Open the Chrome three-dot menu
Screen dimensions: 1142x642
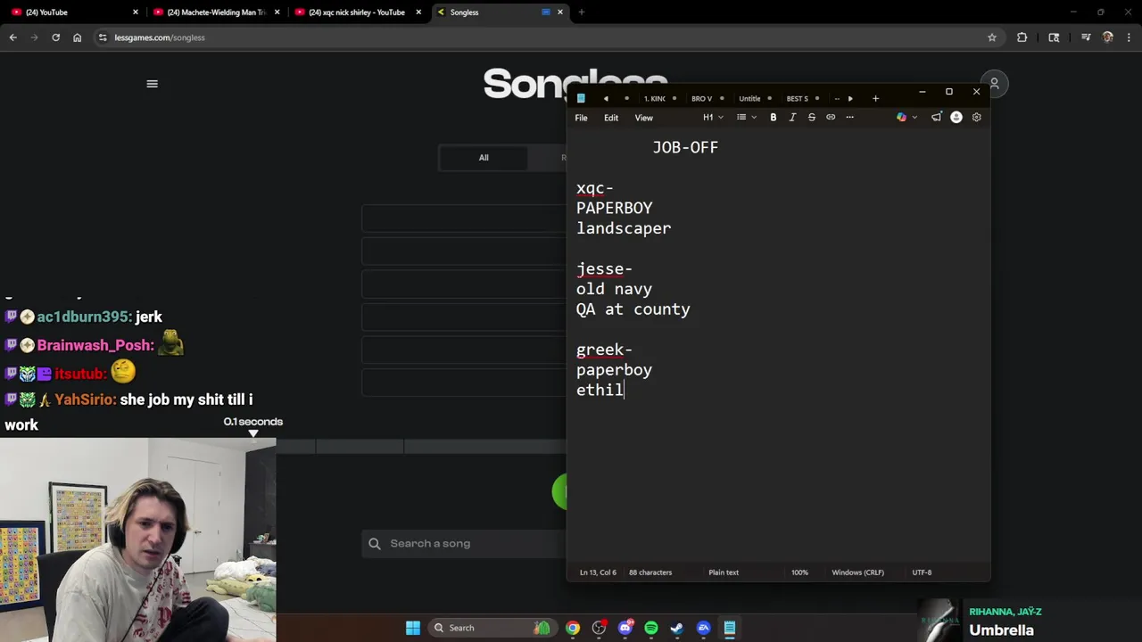pyautogui.click(x=1130, y=37)
